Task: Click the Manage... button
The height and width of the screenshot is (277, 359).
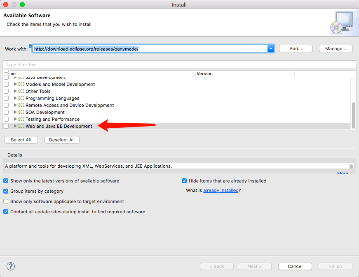Action: point(336,48)
